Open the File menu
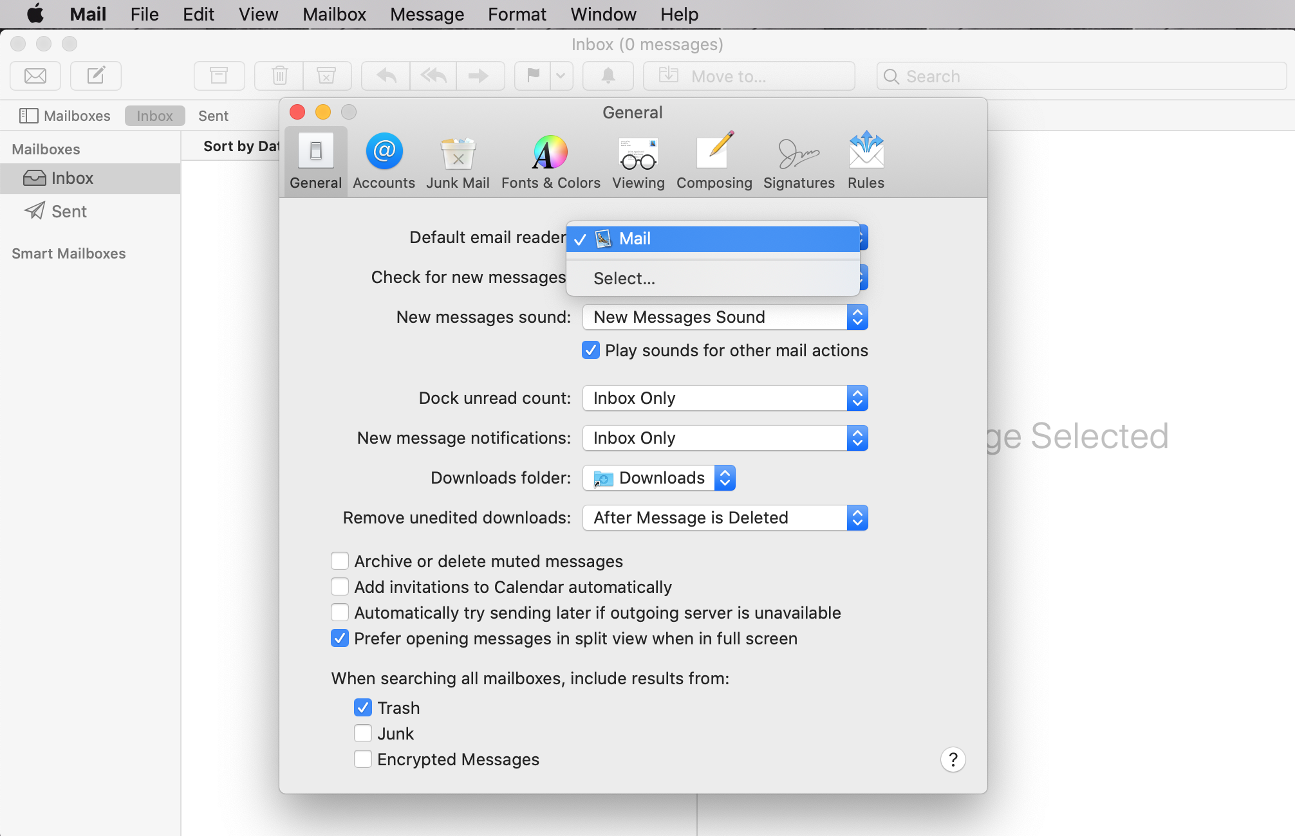Viewport: 1295px width, 836px height. click(x=144, y=14)
